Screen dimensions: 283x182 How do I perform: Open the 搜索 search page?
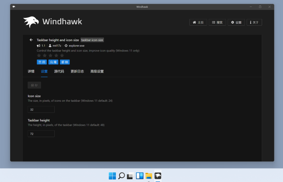pos(217,22)
